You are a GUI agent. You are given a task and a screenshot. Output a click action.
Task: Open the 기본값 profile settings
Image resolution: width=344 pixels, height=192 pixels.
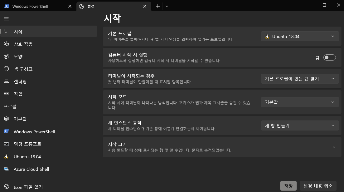pos(48,119)
